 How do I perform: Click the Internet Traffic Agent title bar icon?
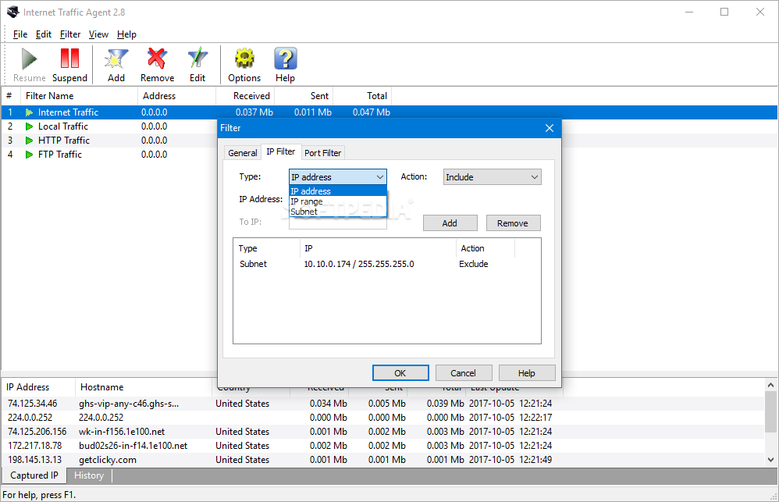13,12
